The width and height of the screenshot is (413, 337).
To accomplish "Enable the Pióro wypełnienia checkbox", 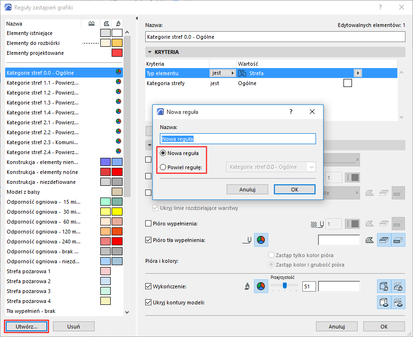I will tap(148, 224).
